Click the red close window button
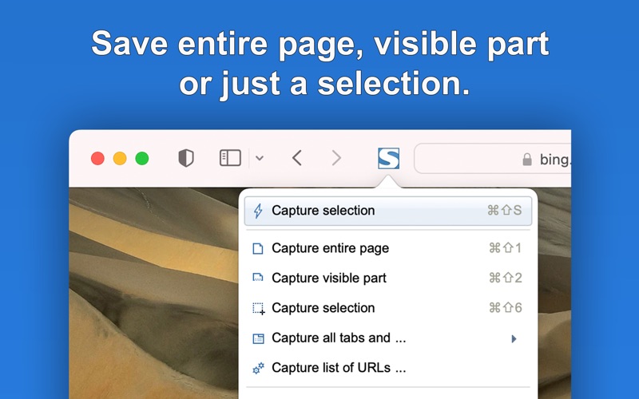This screenshot has height=399, width=639. 97,158
